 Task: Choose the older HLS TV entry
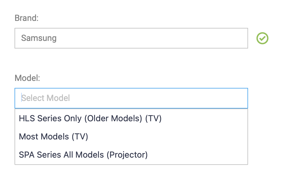pos(90,119)
